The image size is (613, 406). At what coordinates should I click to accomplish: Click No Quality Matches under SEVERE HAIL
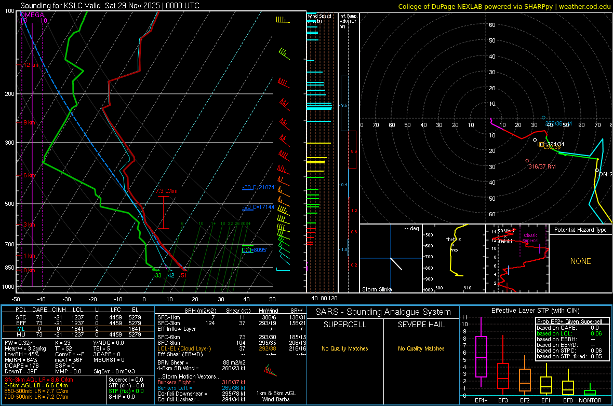click(x=421, y=348)
